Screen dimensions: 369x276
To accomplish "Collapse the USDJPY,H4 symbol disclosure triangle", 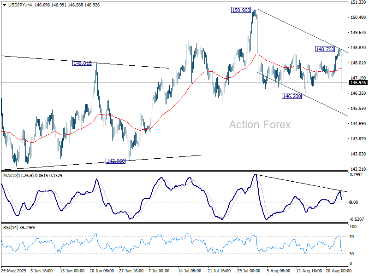I will tap(4, 6).
